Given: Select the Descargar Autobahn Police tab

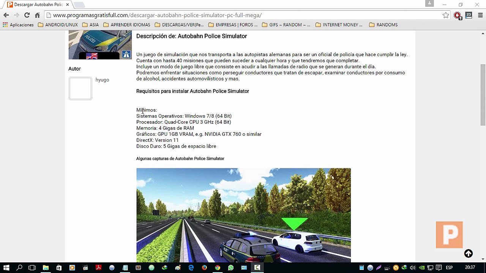Looking at the screenshot, I should (38, 5).
